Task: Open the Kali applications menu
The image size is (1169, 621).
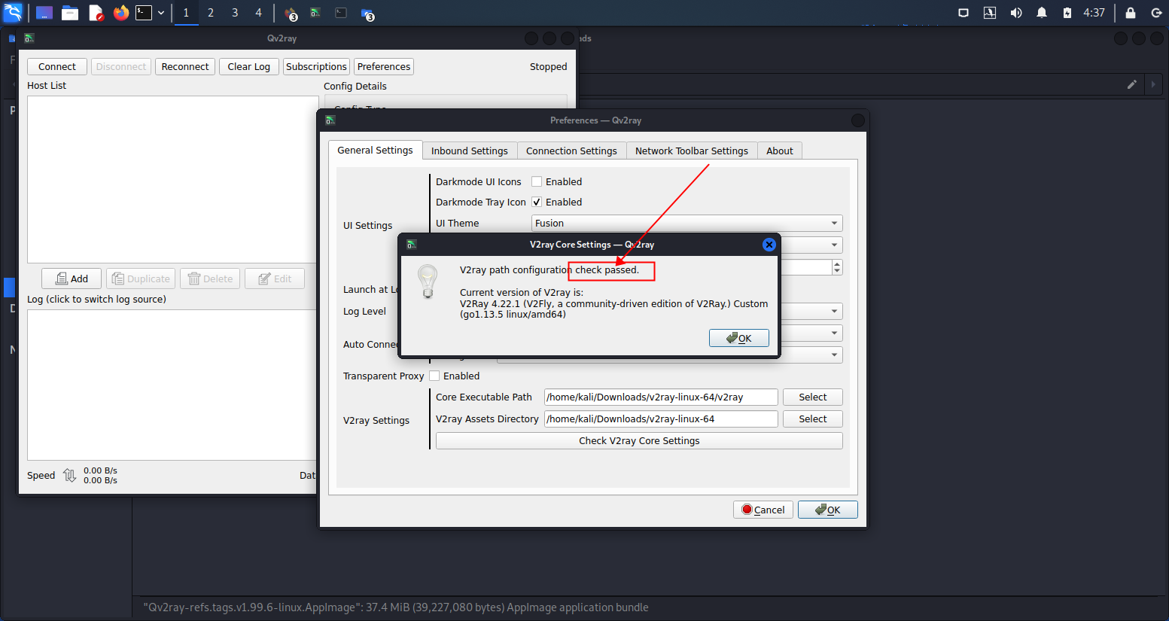Action: tap(13, 12)
